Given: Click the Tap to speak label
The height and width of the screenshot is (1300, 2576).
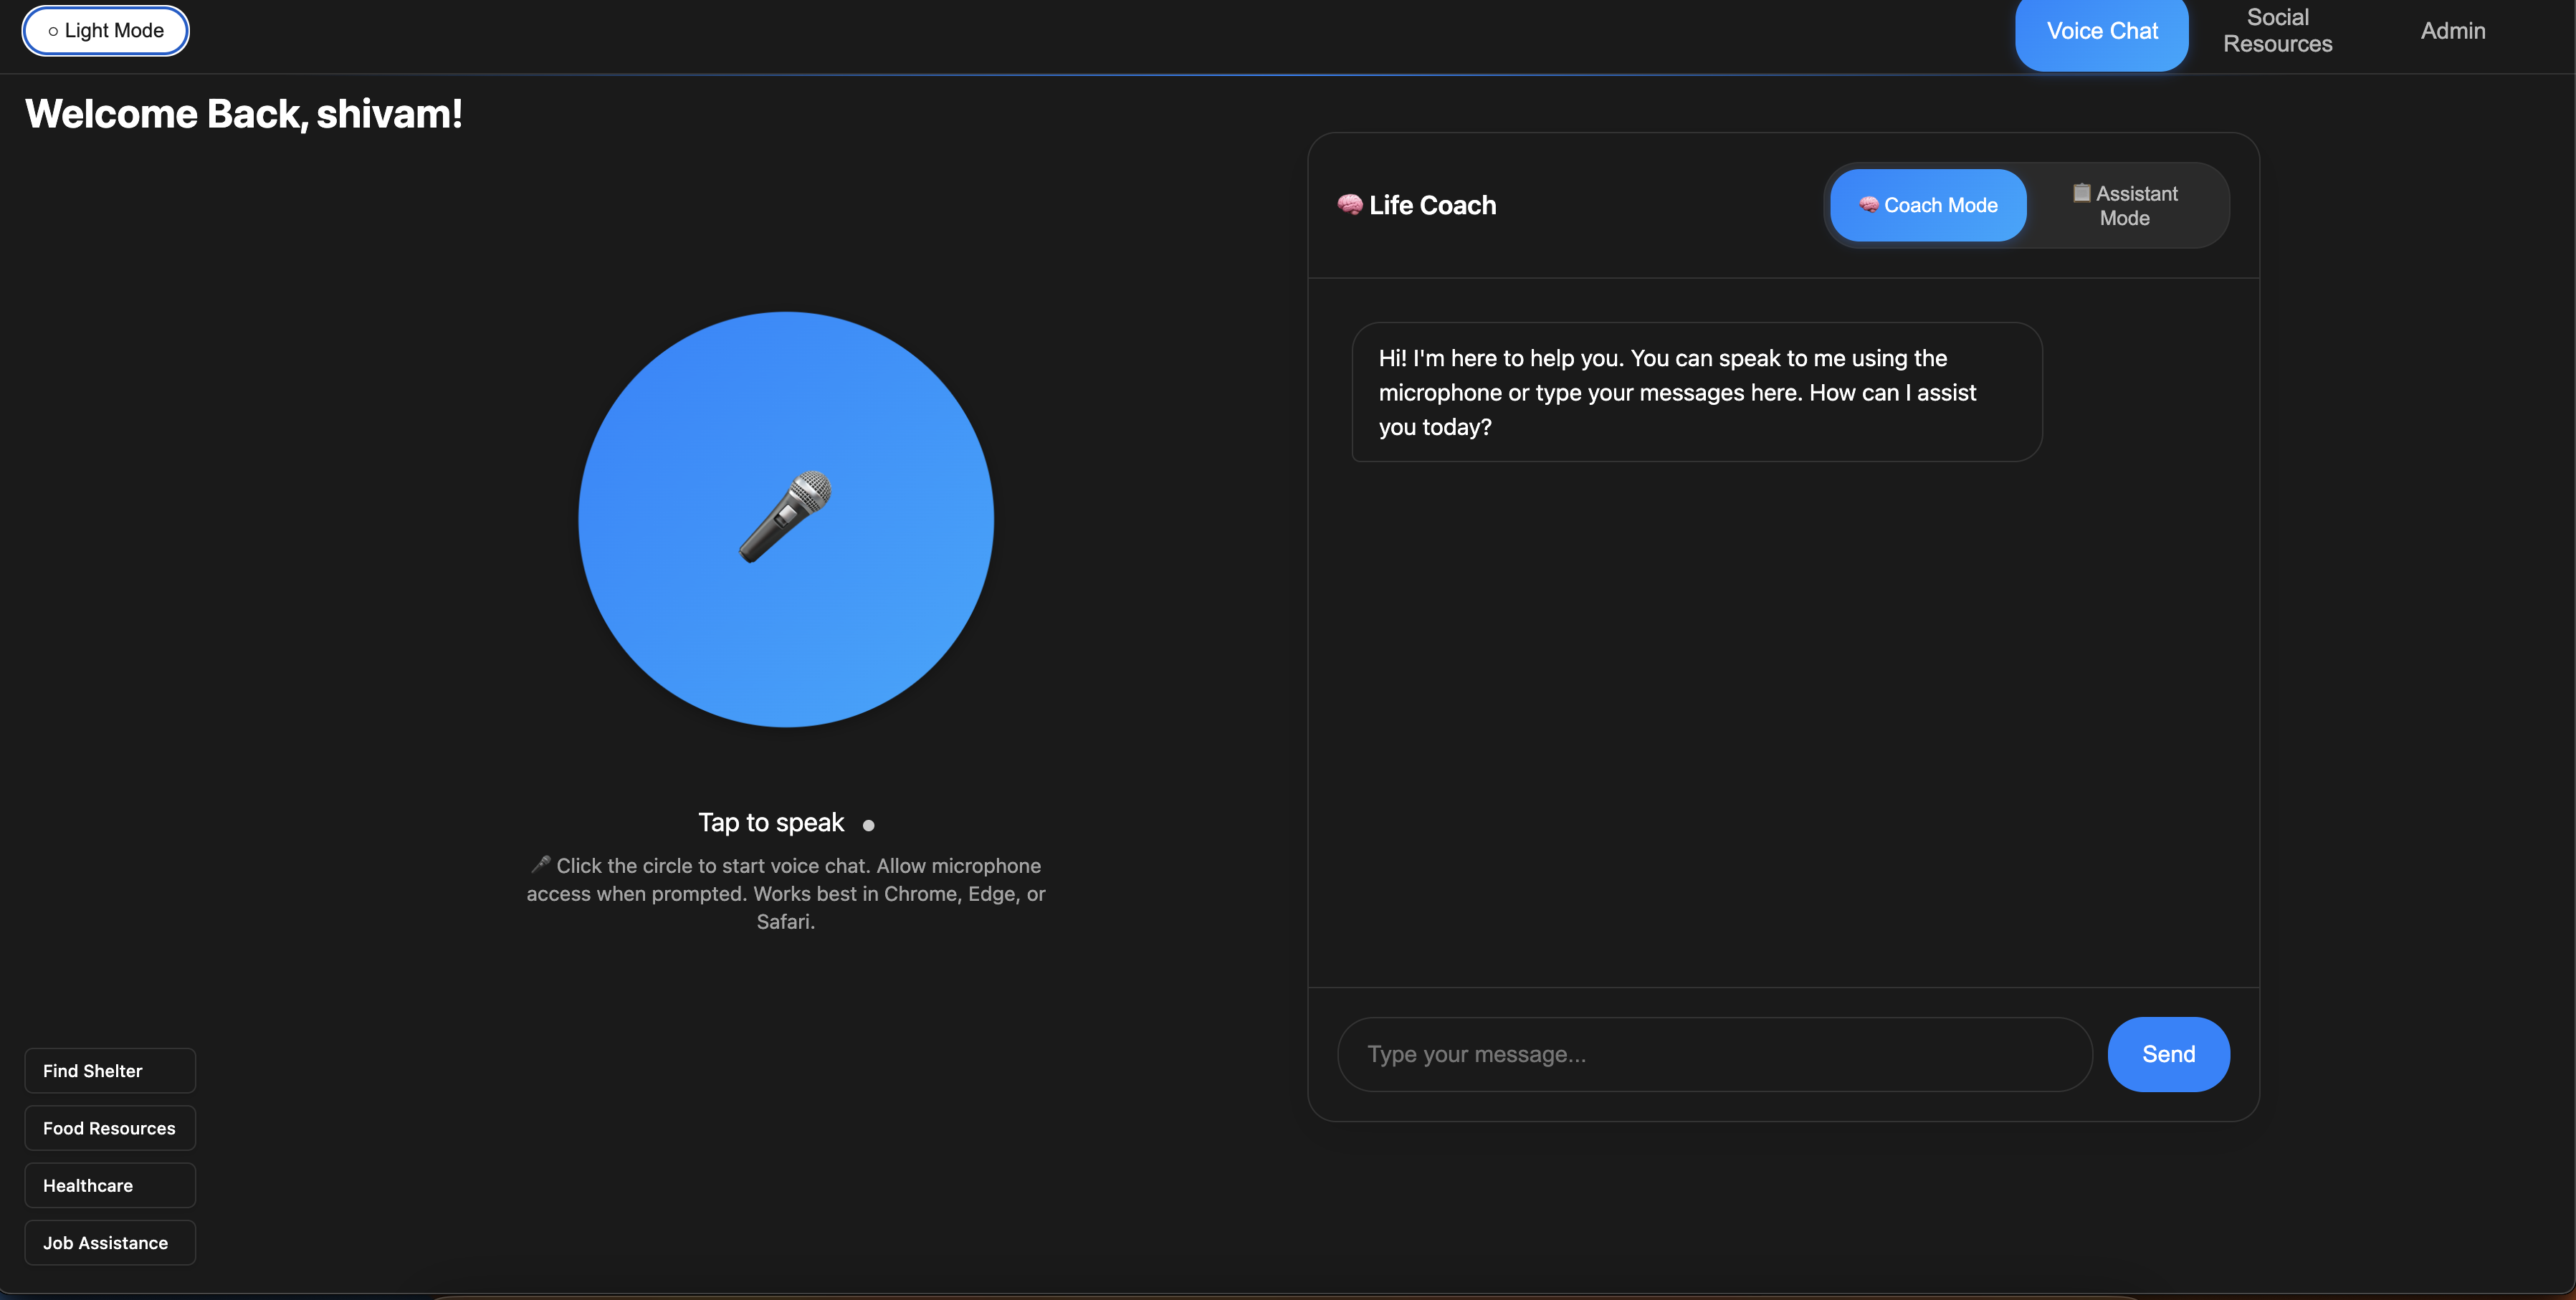Looking at the screenshot, I should point(771,823).
